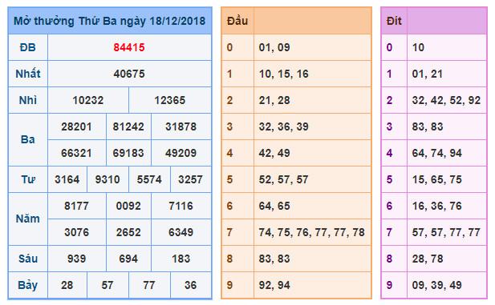Select the Đầu value '21, 28'
Viewport: 495px width, 305px height.
click(x=274, y=101)
